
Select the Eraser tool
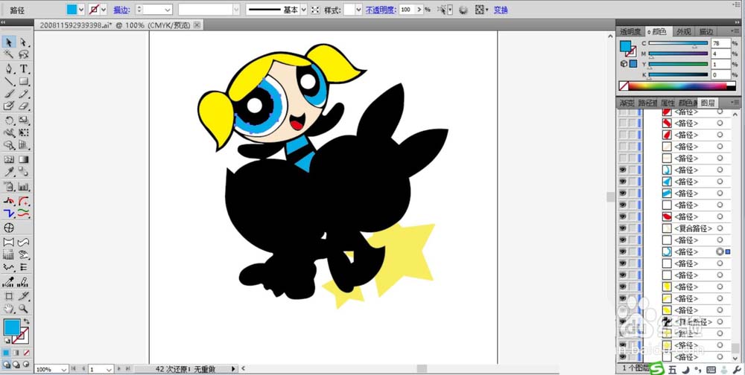pos(23,106)
